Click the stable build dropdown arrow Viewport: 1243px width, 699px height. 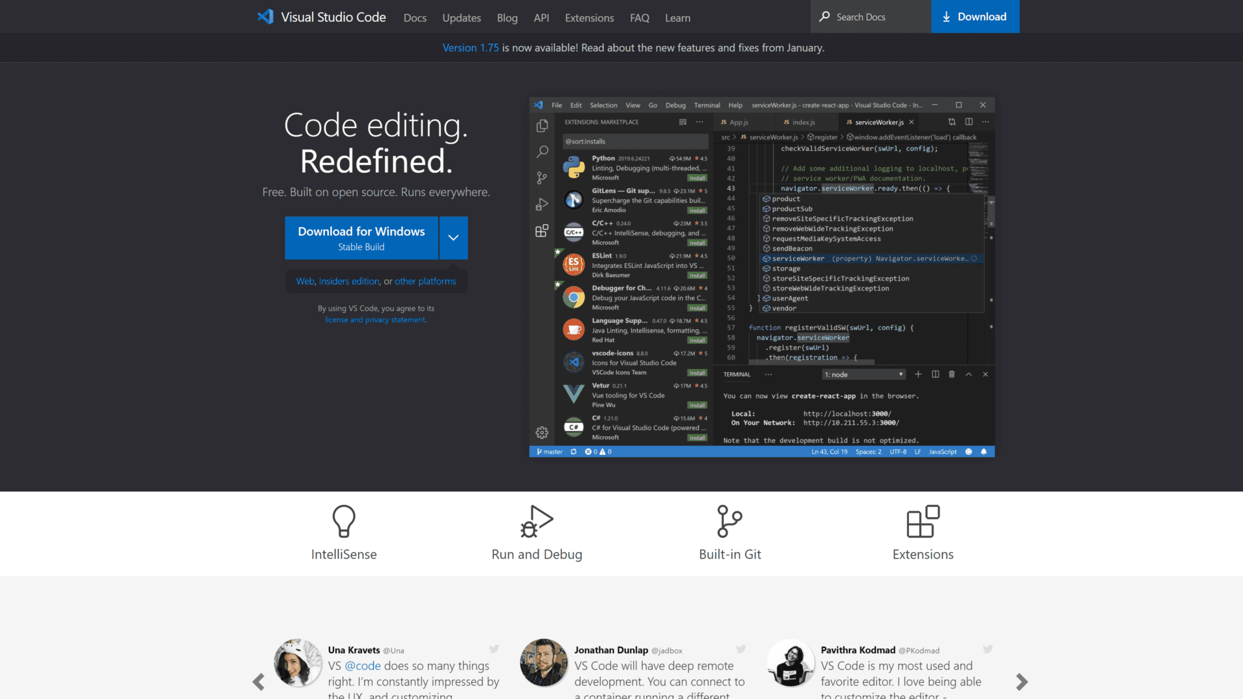click(x=453, y=238)
